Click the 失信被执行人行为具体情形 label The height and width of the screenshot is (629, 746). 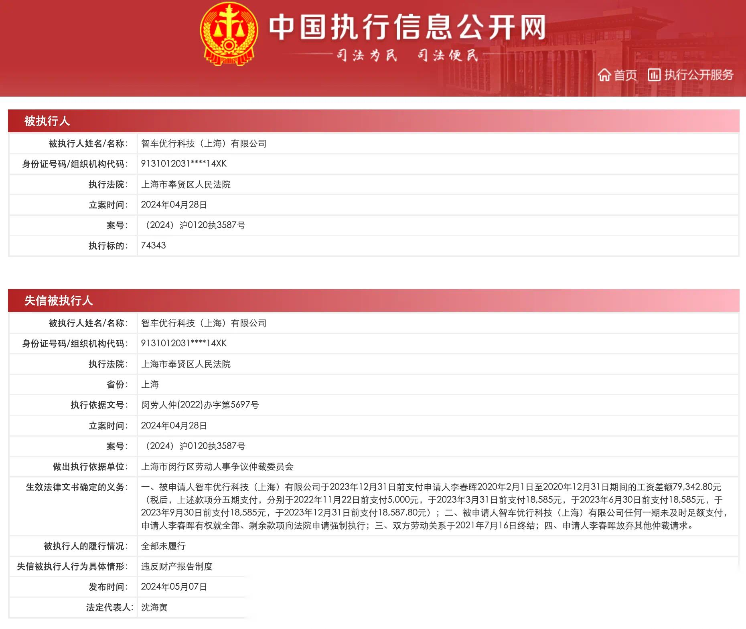click(x=72, y=566)
